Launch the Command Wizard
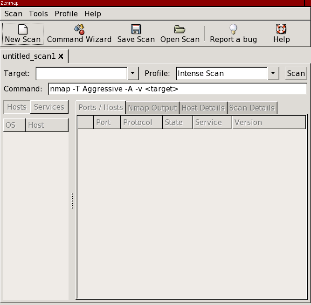Viewport: 311px width, 305px height. click(79, 34)
